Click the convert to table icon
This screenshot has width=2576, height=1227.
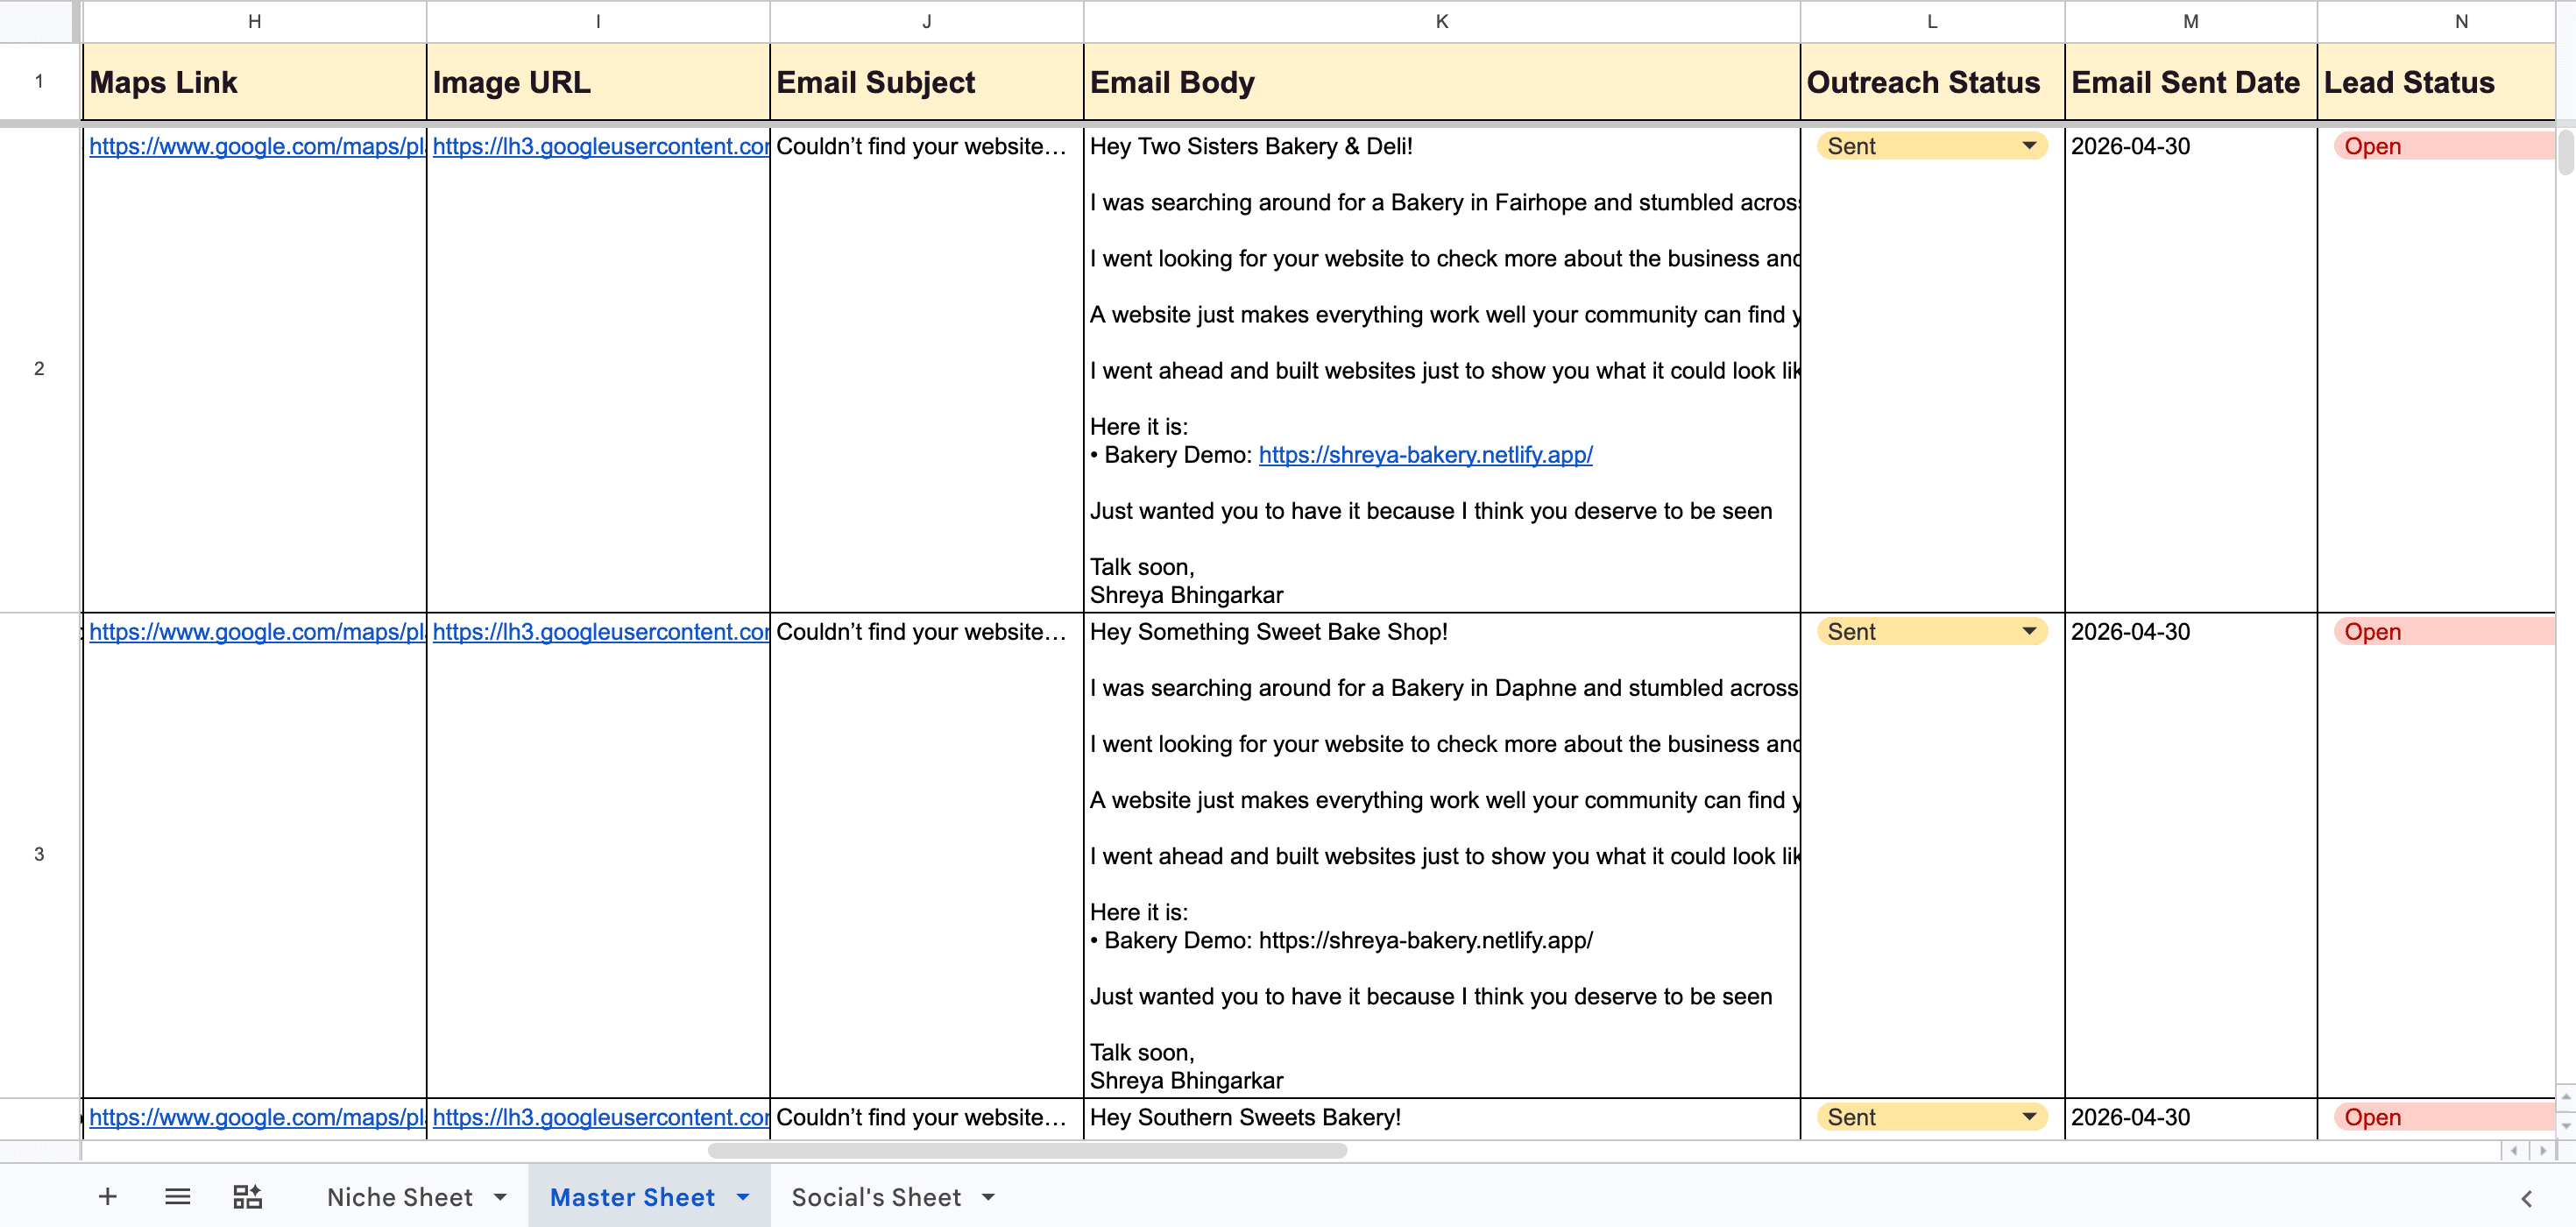[x=247, y=1196]
